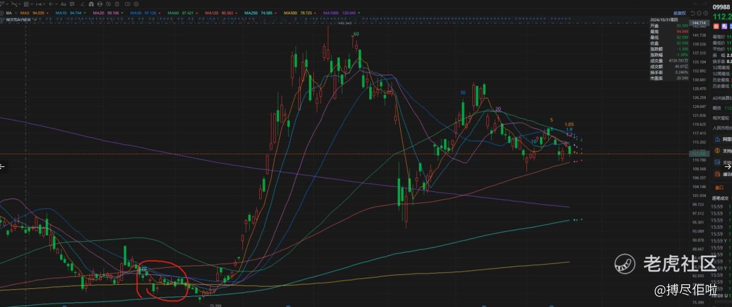
Task: Click the stock code 09988
Action: coord(721,7)
